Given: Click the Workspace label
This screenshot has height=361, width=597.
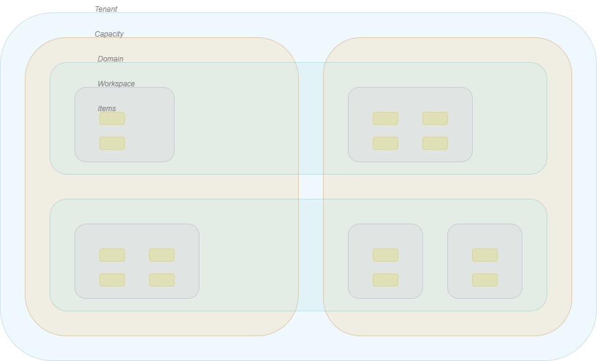Looking at the screenshot, I should point(116,83).
